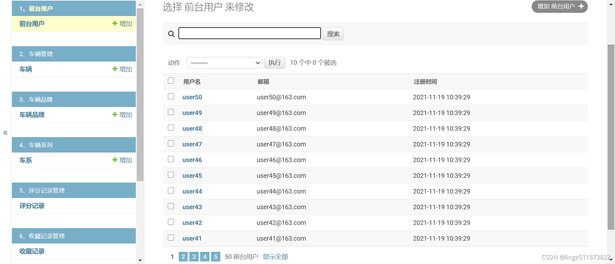Screen dimensions: 615x264
Task: Check the box for user50
Action: pos(171,96)
